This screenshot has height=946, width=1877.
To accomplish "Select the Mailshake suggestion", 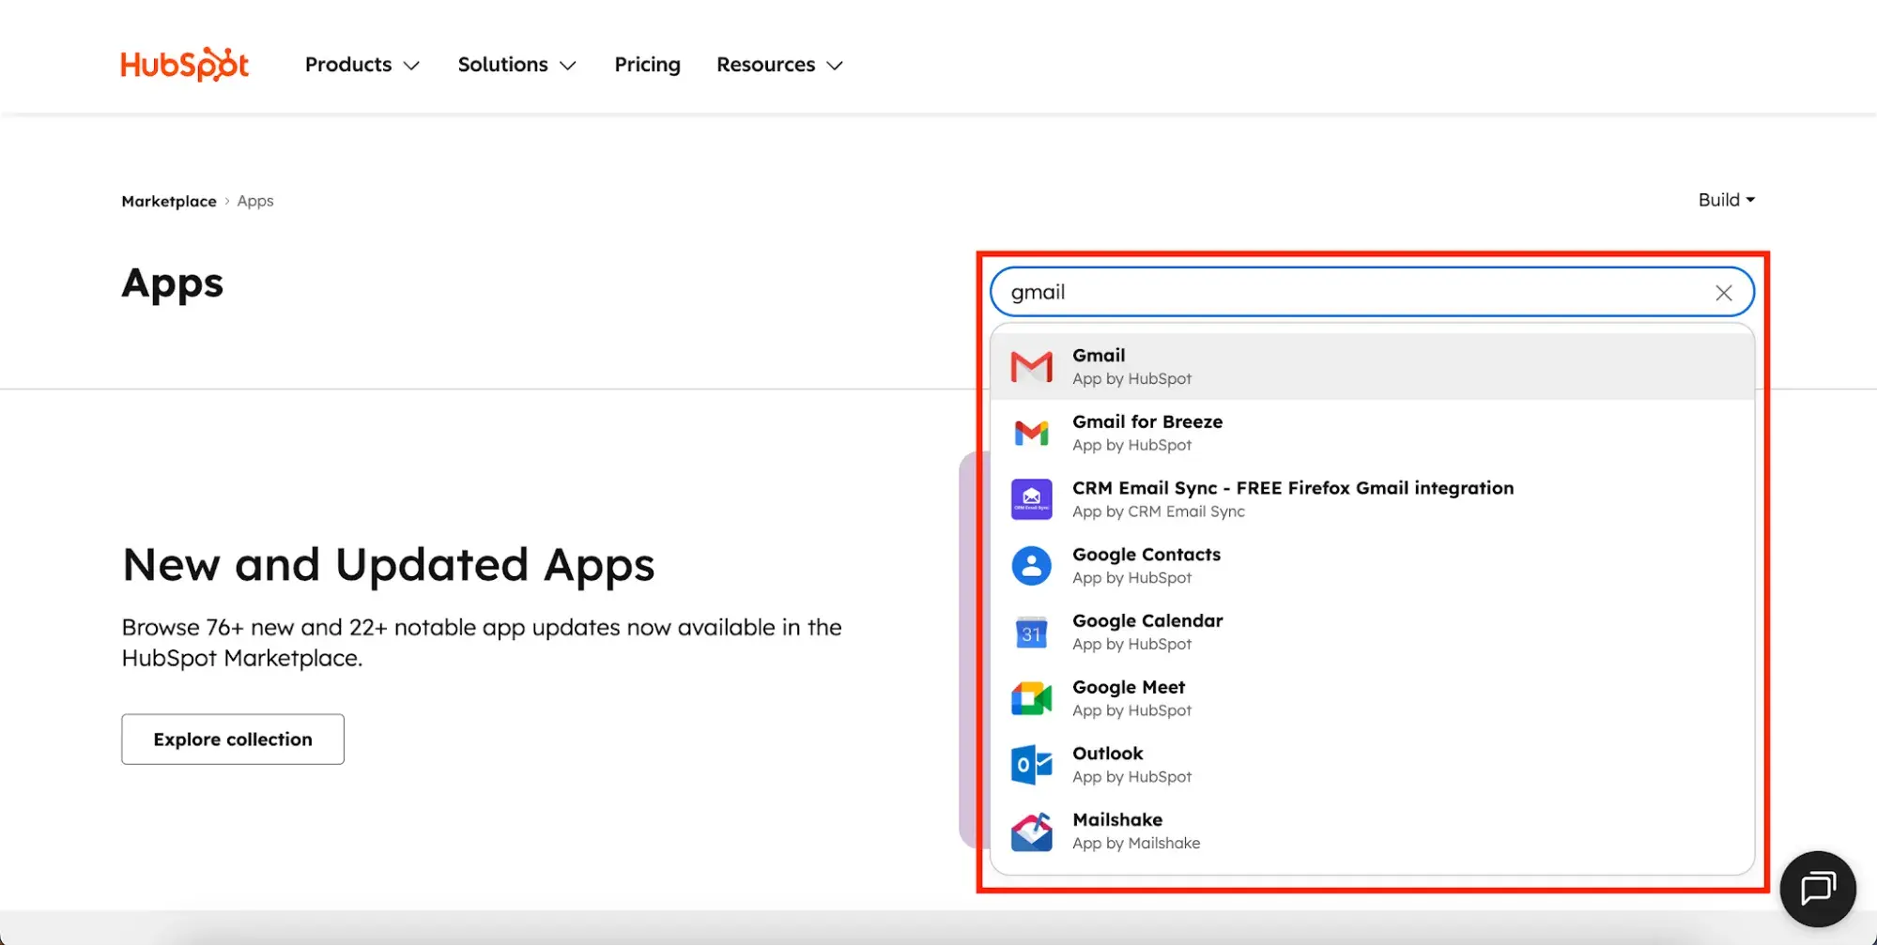I will [x=1372, y=832].
